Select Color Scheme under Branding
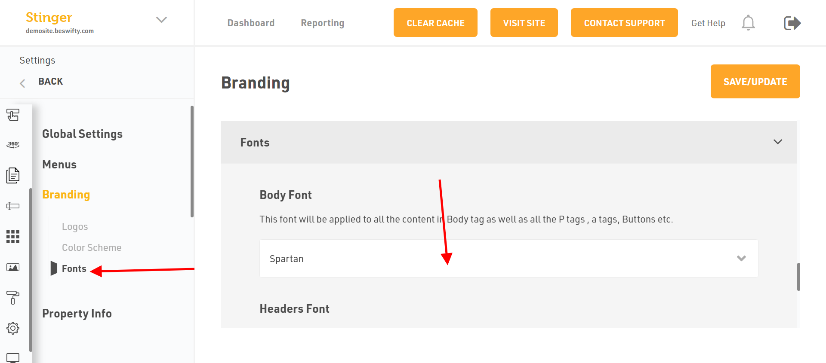The image size is (826, 363). (92, 247)
